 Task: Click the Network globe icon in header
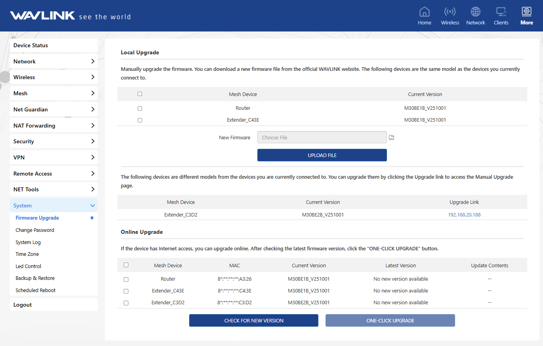pyautogui.click(x=476, y=12)
